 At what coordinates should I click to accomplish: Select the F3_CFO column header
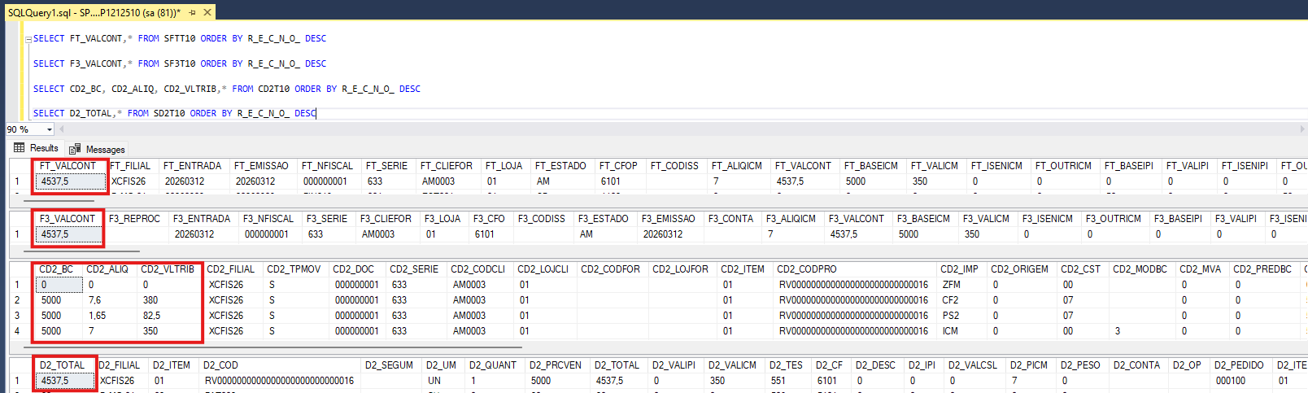coord(490,219)
